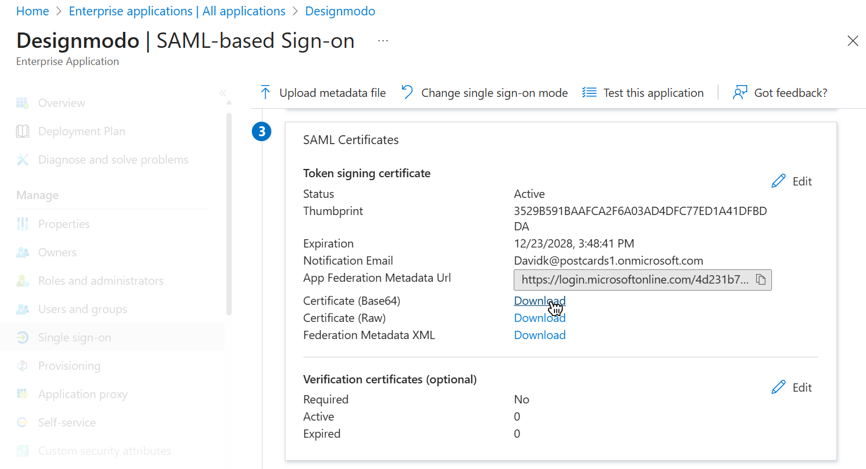Image resolution: width=866 pixels, height=469 pixels.
Task: Click the thumbprint value 3529B591BAAF…
Action: 640,219
